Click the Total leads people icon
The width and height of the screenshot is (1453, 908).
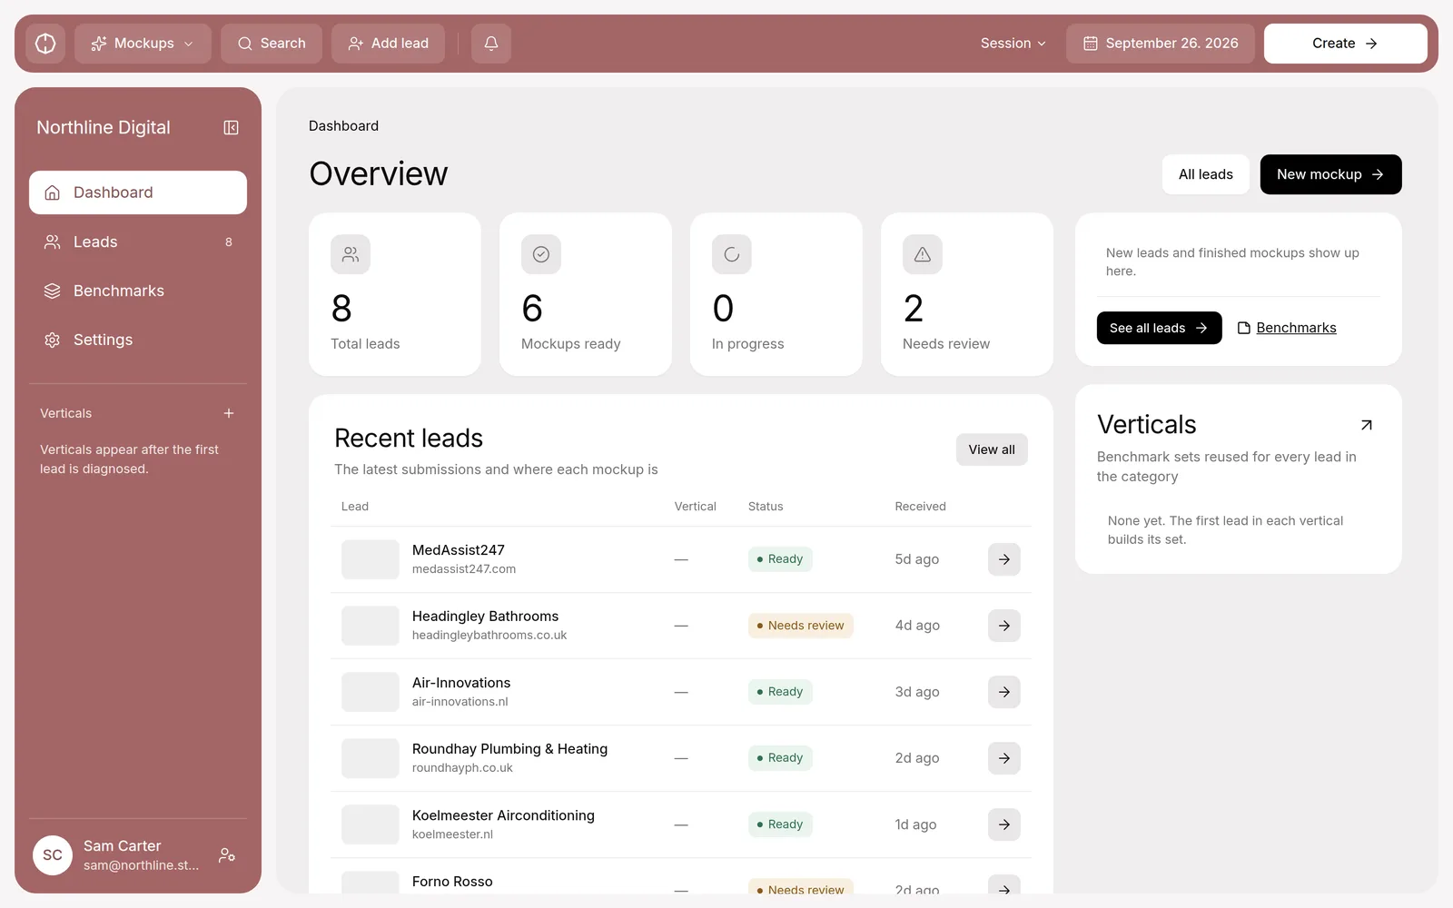351,255
